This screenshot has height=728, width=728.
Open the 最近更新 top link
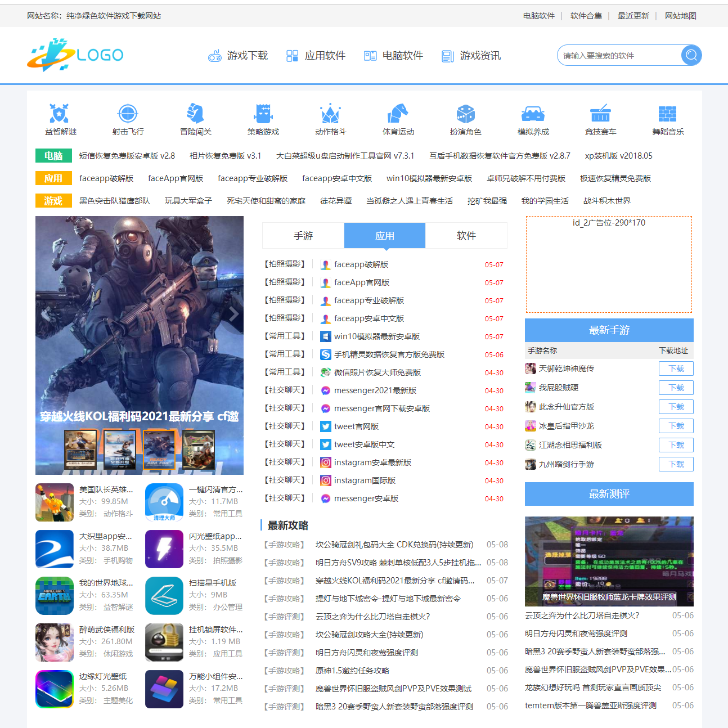click(x=633, y=16)
